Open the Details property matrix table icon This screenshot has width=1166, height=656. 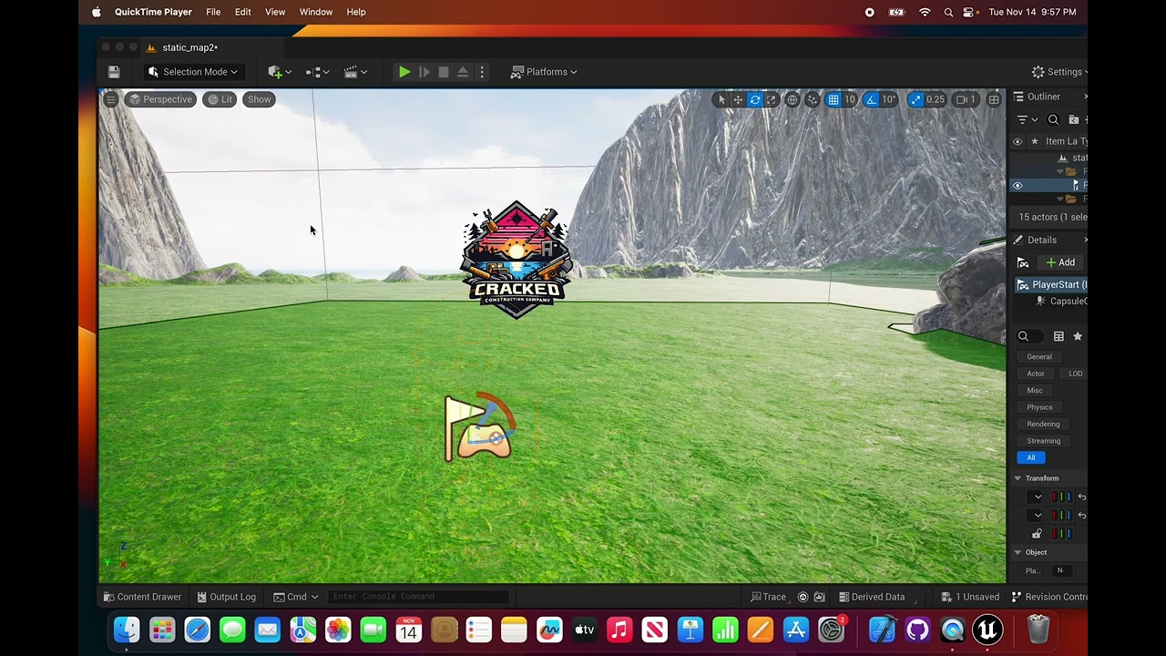(1059, 336)
